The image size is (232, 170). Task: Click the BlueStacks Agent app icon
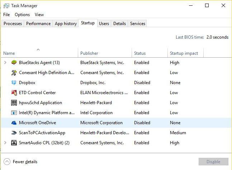[14, 63]
